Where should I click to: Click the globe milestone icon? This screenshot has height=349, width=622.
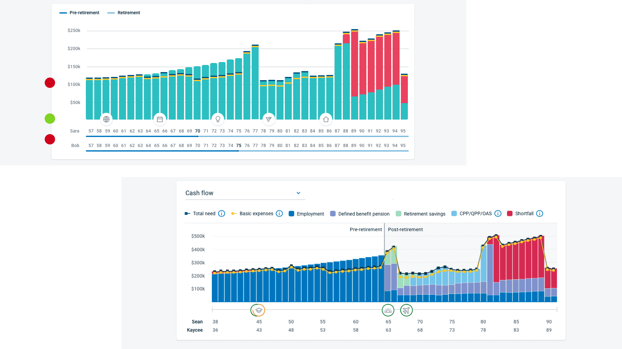tap(106, 119)
